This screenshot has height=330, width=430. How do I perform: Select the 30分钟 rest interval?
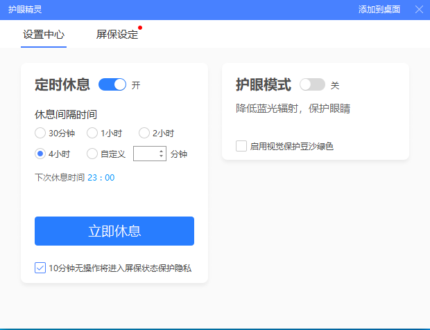[40, 133]
